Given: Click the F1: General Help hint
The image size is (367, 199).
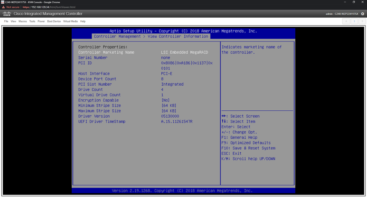Looking at the screenshot, I should (x=239, y=138).
